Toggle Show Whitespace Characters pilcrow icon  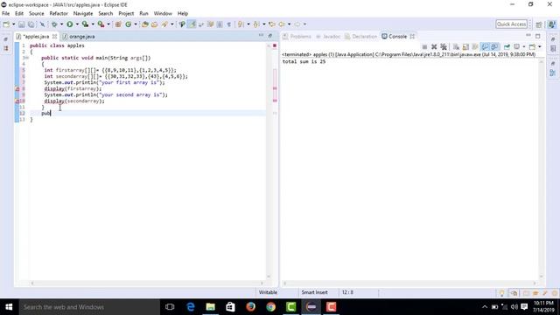point(229,24)
